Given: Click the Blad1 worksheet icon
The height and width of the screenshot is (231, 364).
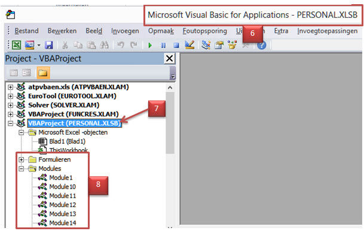Looking at the screenshot, I should pos(42,141).
